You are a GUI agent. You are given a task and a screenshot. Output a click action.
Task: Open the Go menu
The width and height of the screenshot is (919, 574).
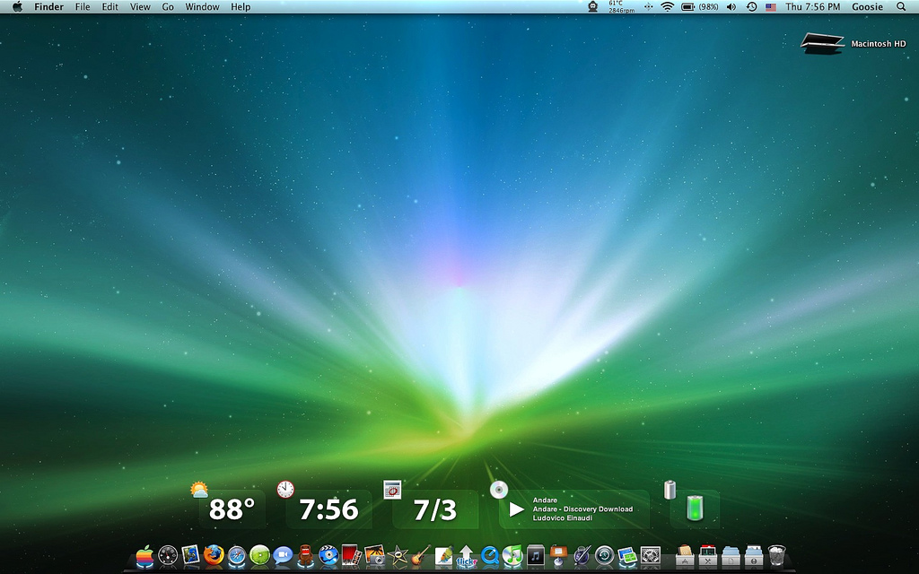(168, 7)
